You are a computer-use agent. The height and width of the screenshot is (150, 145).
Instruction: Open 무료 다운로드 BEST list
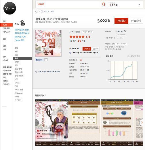coord(22,33)
